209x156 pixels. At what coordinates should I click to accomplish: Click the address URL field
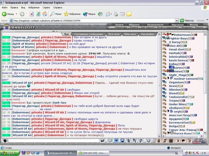93,20
